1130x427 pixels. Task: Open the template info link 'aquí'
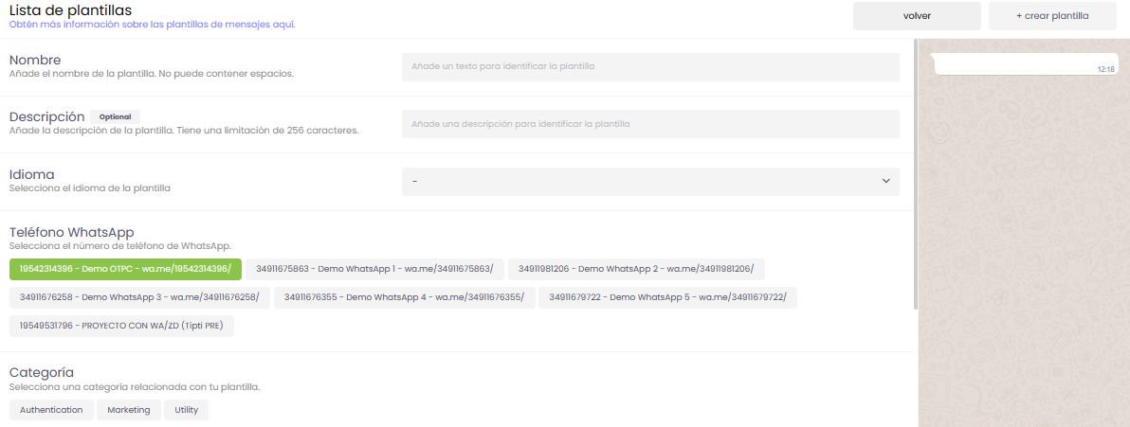[x=283, y=25]
